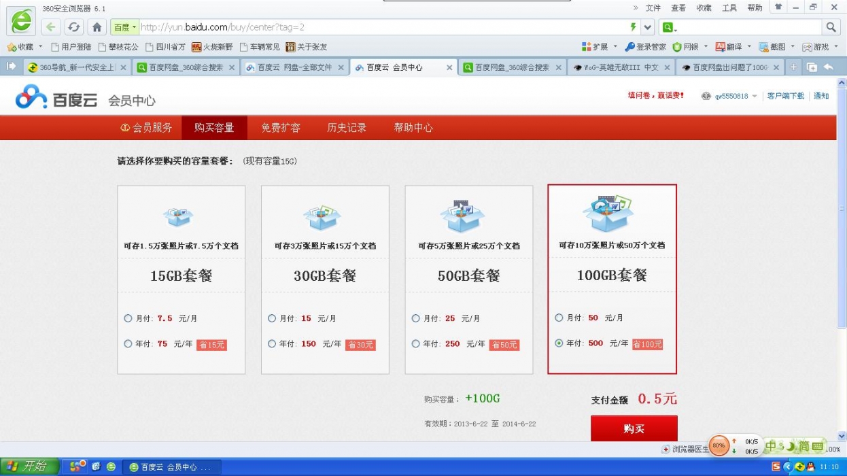
Task: Open 浏览器医生 in status bar
Action: [685, 449]
